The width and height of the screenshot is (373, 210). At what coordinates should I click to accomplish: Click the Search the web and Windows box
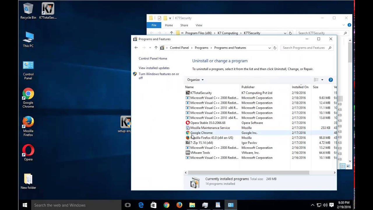tap(76, 205)
